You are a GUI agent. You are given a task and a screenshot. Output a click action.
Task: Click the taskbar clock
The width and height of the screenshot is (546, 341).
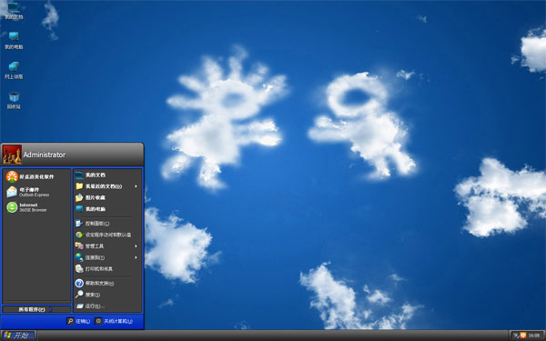point(534,336)
